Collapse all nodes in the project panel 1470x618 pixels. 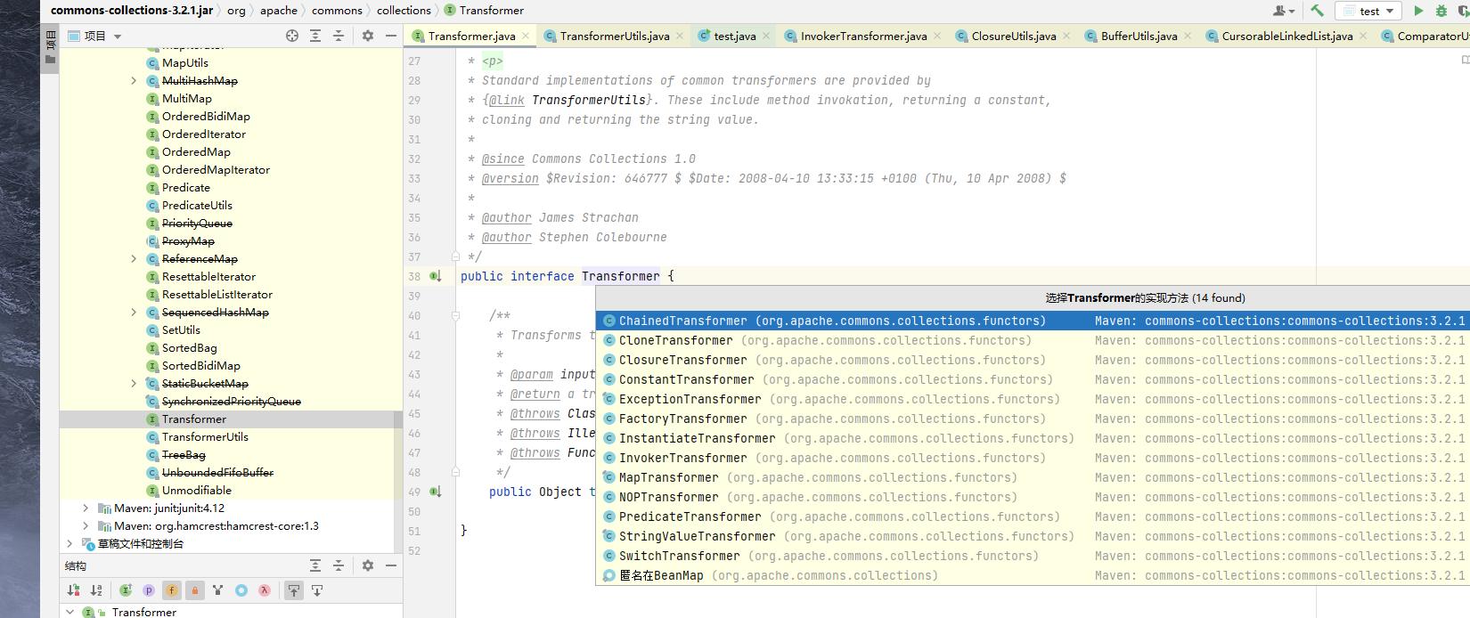(x=338, y=36)
